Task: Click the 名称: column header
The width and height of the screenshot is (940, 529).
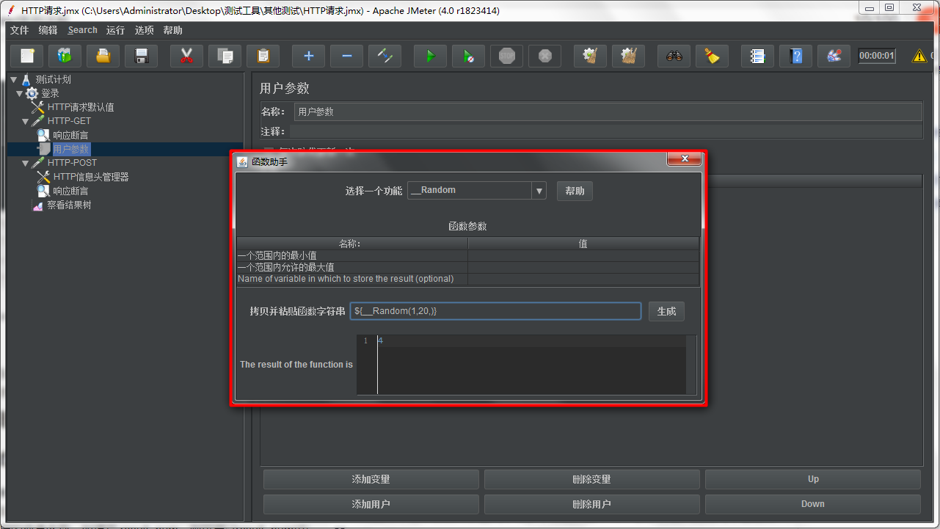Action: coord(352,244)
